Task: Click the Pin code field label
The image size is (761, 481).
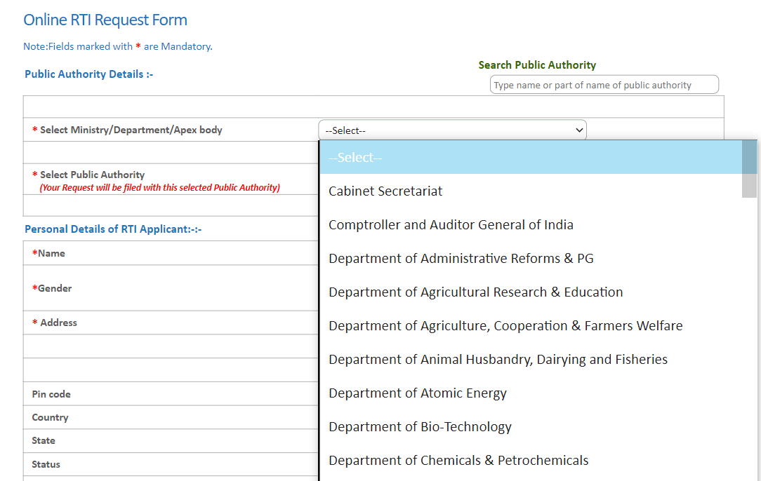Action: [51, 394]
